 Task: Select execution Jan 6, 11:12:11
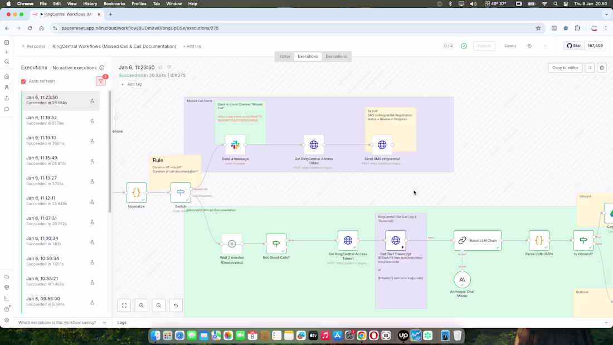pos(61,201)
